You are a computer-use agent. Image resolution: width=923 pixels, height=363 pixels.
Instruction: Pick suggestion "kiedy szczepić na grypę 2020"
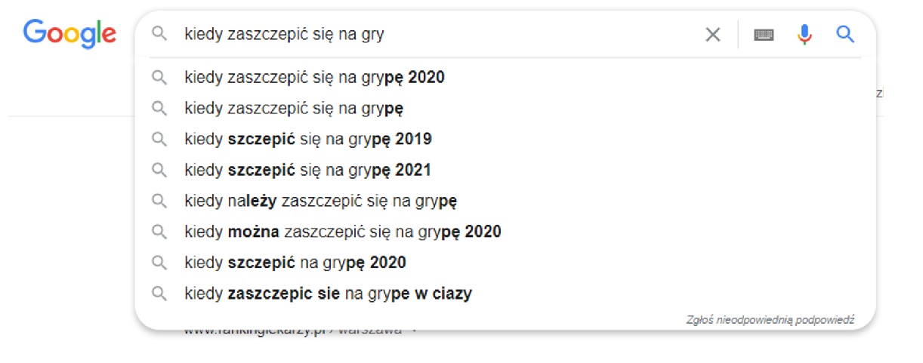click(295, 263)
